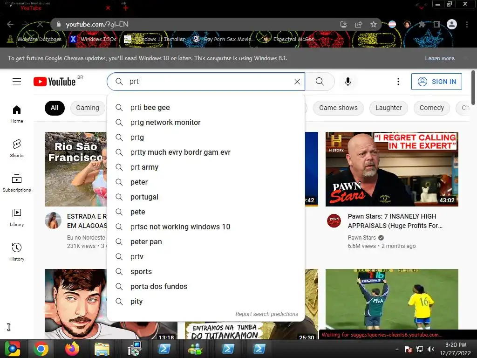Choose suggestion "prti bee gee"
This screenshot has width=477, height=358.
[x=206, y=108]
